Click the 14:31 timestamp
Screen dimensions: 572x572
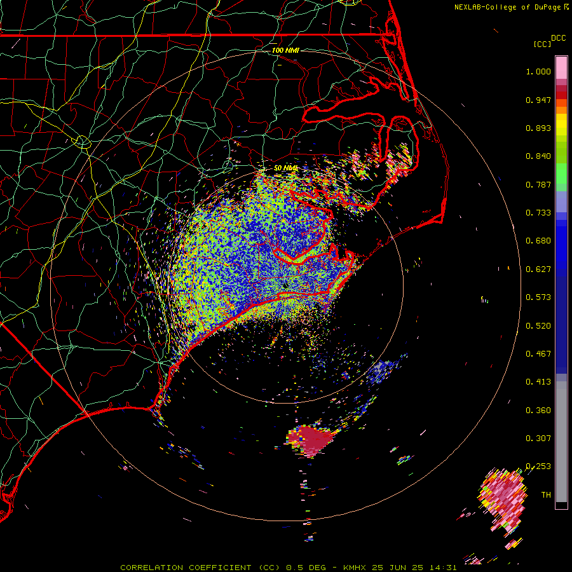[443, 568]
